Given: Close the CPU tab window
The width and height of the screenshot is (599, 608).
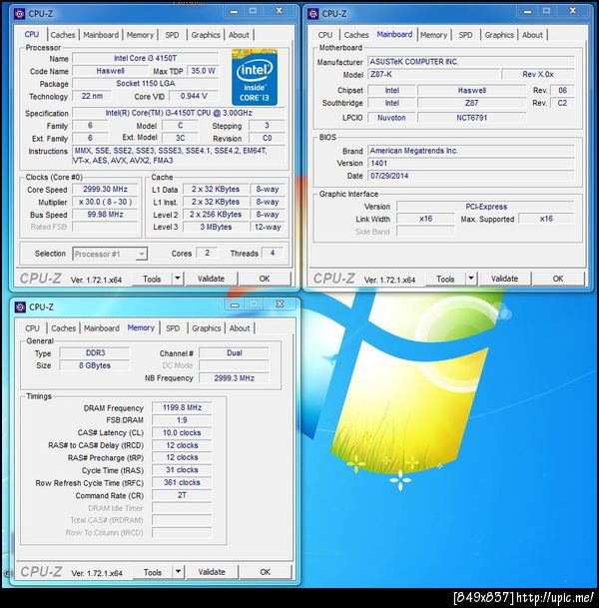Looking at the screenshot, I should click(x=280, y=11).
